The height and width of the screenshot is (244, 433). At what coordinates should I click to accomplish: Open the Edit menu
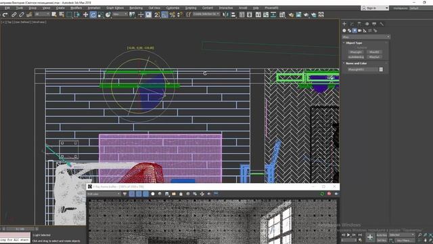(x=7, y=8)
